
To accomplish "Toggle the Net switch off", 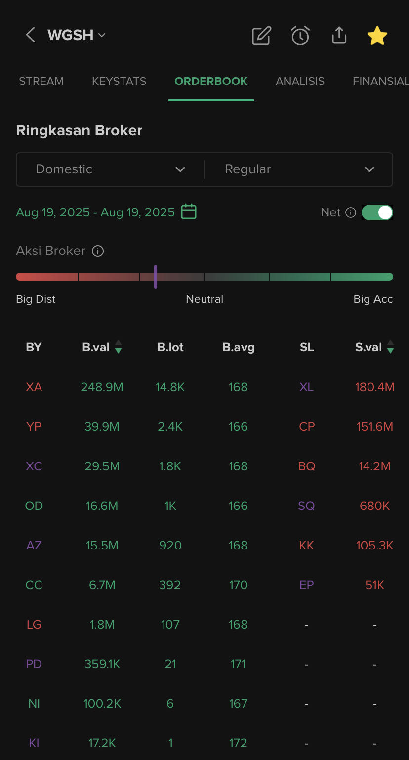I will click(x=377, y=212).
